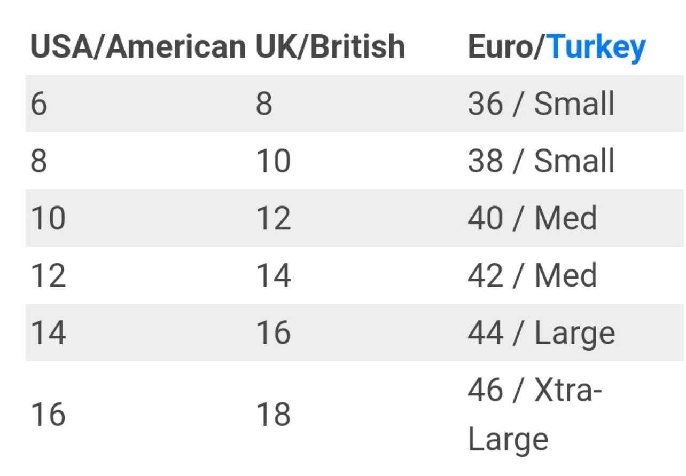686x476 pixels.
Task: Select the USA/American column header
Action: pyautogui.click(x=137, y=46)
